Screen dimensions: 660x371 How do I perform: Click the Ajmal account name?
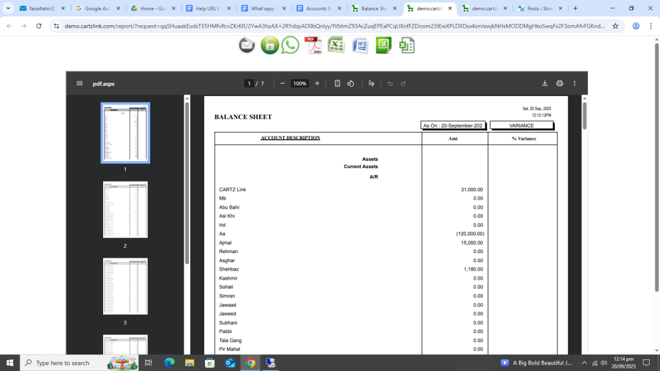point(225,243)
